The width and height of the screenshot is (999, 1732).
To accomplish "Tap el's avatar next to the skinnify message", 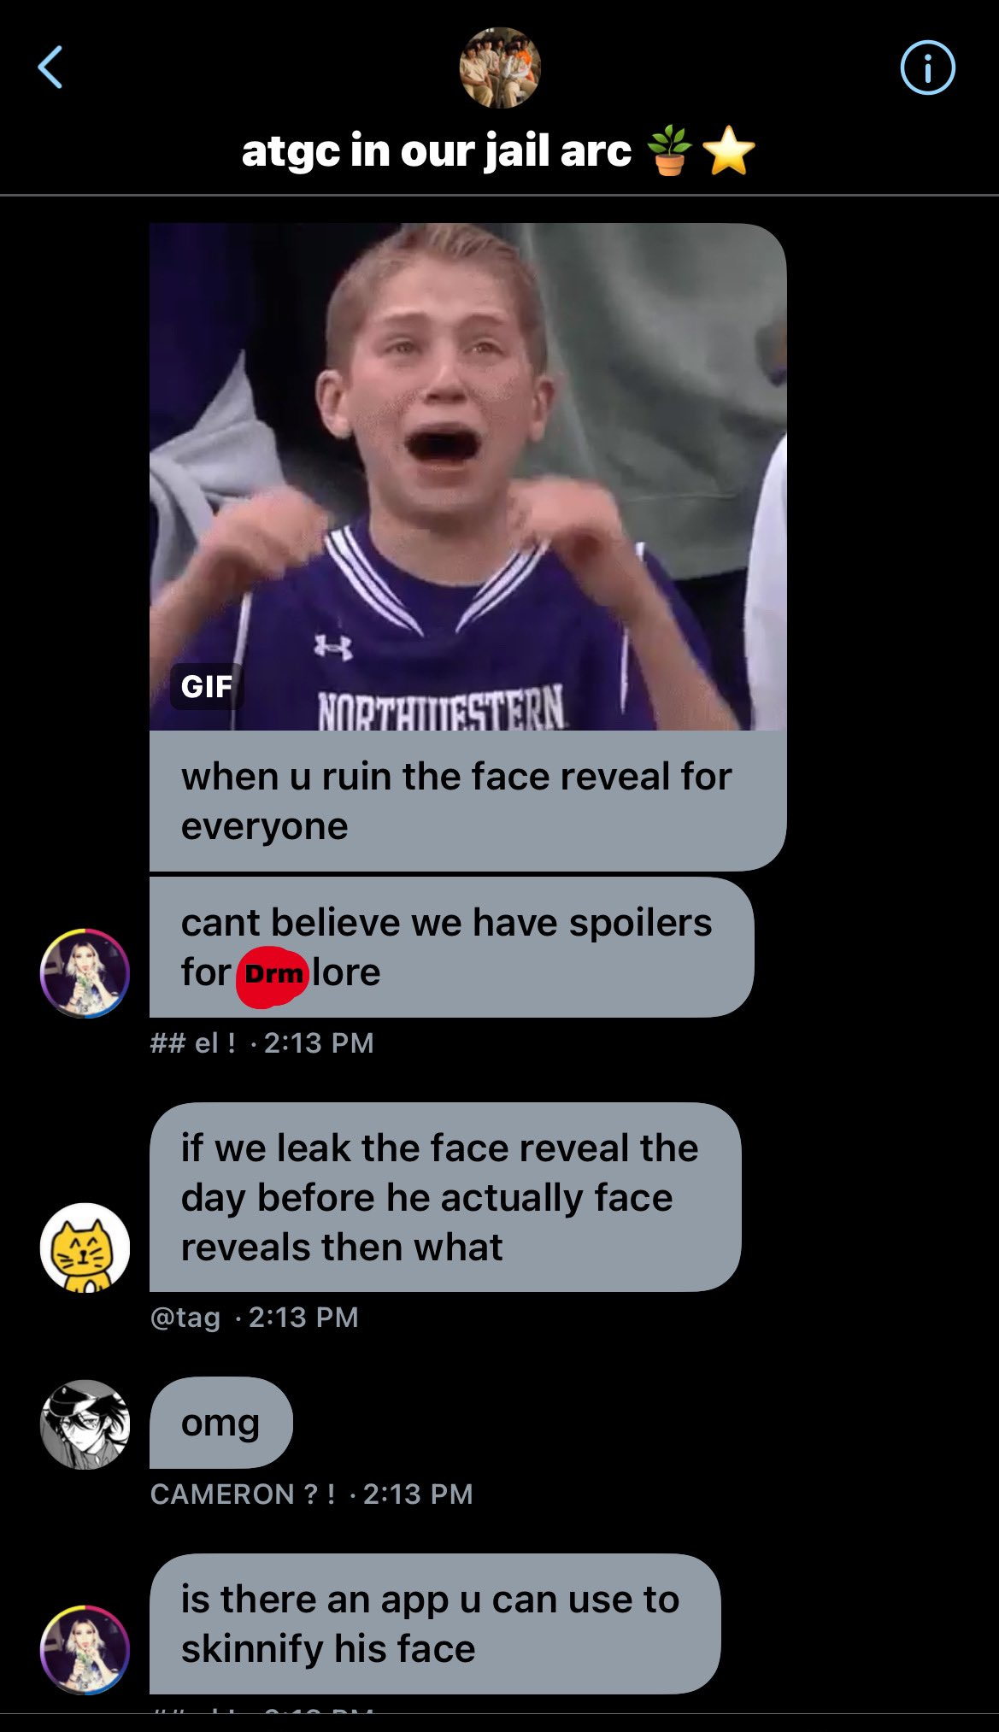I will coord(85,1649).
